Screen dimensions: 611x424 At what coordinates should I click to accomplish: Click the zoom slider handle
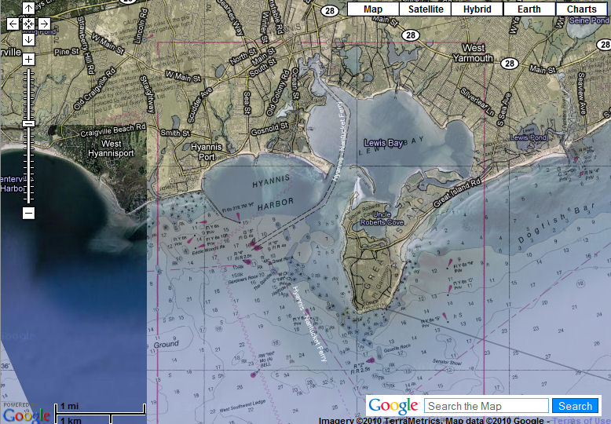click(28, 123)
